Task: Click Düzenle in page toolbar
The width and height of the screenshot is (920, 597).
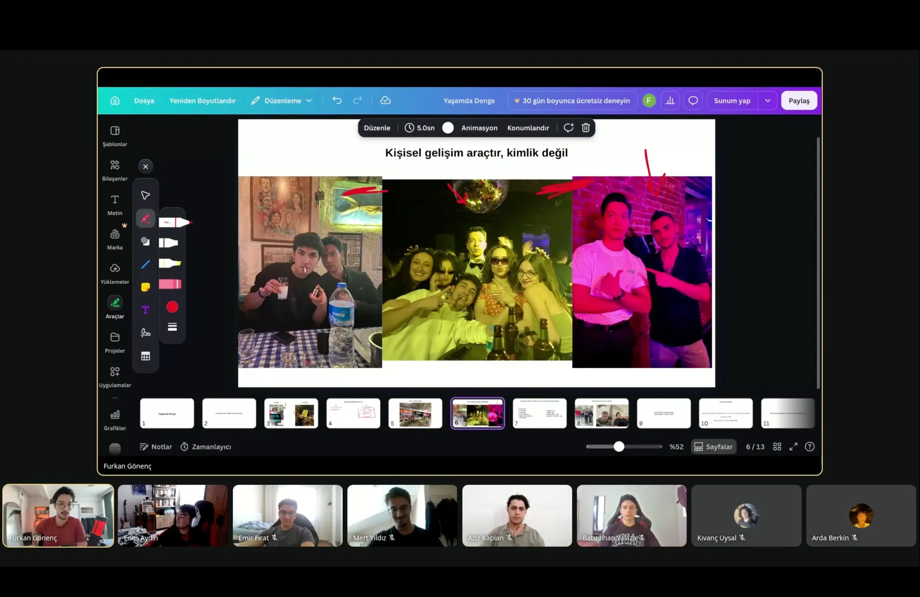Action: point(377,128)
